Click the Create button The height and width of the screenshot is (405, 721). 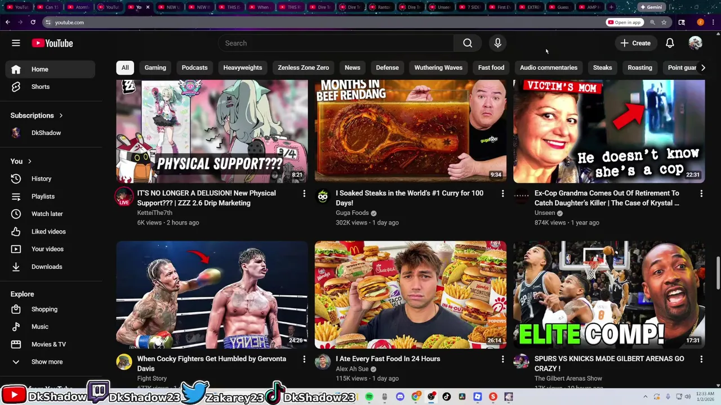[635, 43]
